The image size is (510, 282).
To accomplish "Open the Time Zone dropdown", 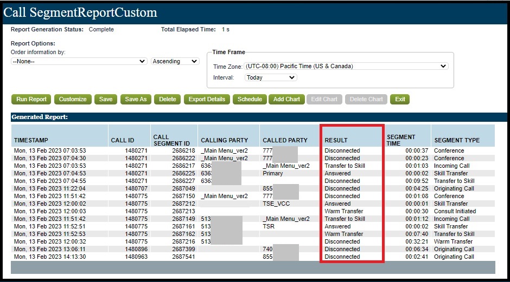I will 346,66.
